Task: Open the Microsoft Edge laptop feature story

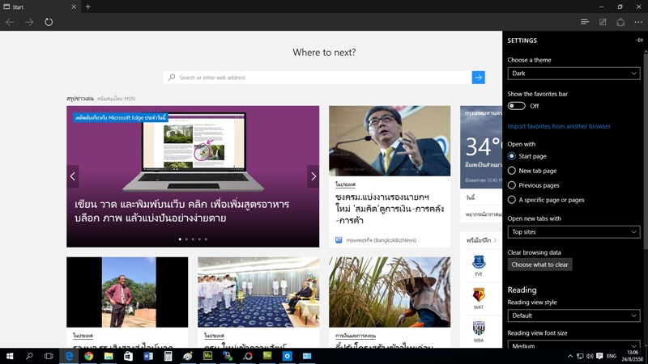Action: 193,176
